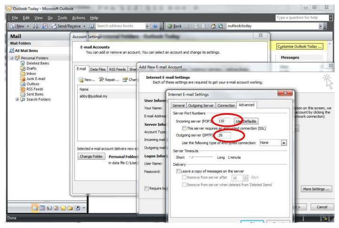Open the Send/Receive dropdown arrow

point(84,26)
